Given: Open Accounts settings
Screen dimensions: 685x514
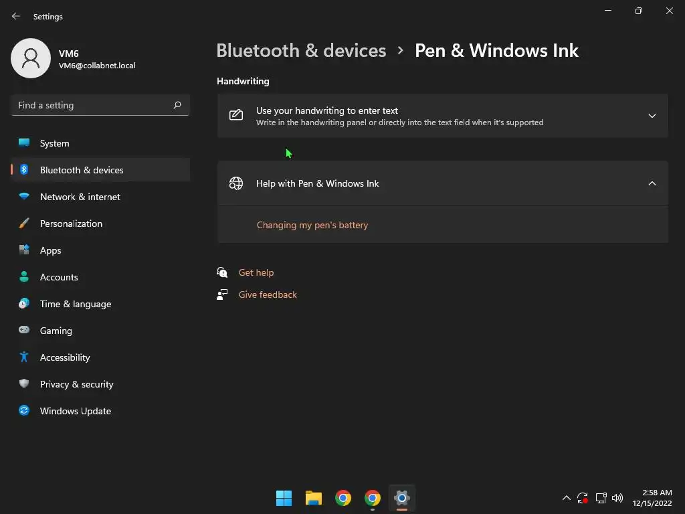Looking at the screenshot, I should point(100,277).
